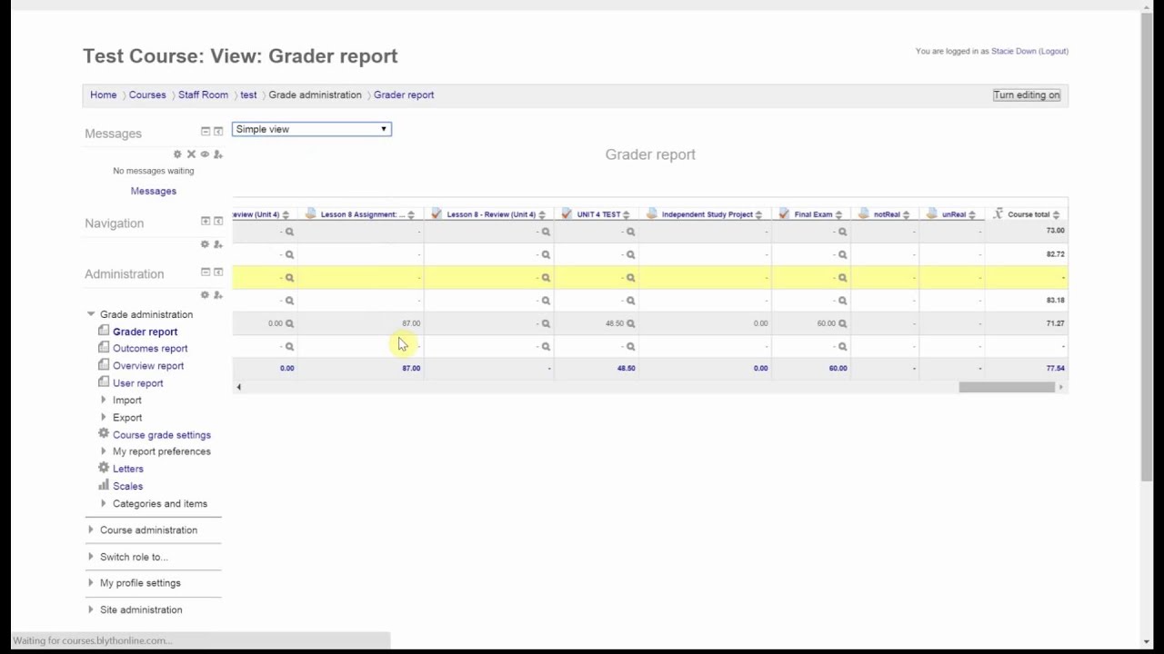
Task: Expand the Export tree item
Action: (x=104, y=418)
